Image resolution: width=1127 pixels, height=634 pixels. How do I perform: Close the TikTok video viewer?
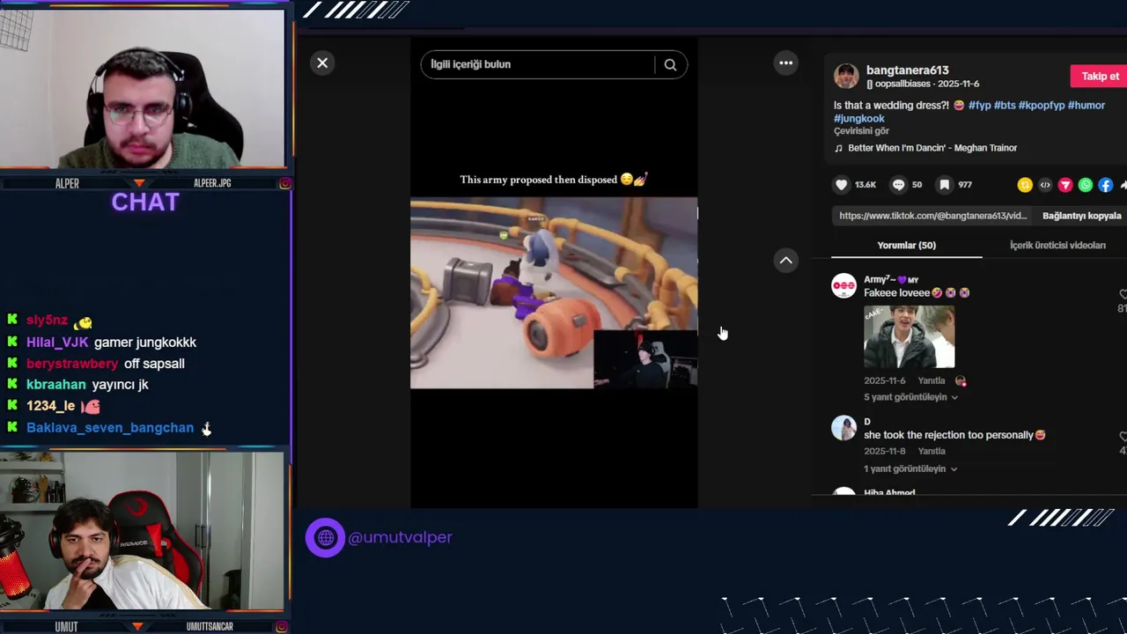coord(322,63)
